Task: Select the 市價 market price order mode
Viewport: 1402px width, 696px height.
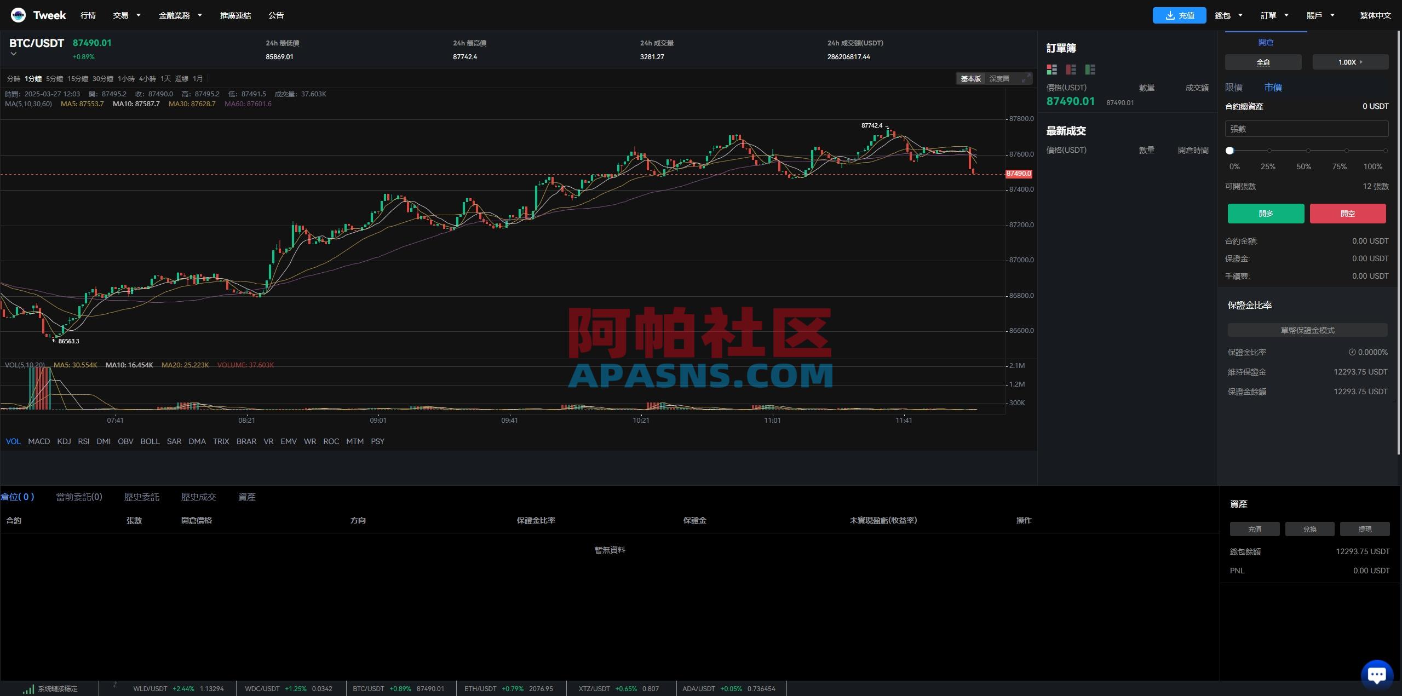Action: coord(1273,87)
